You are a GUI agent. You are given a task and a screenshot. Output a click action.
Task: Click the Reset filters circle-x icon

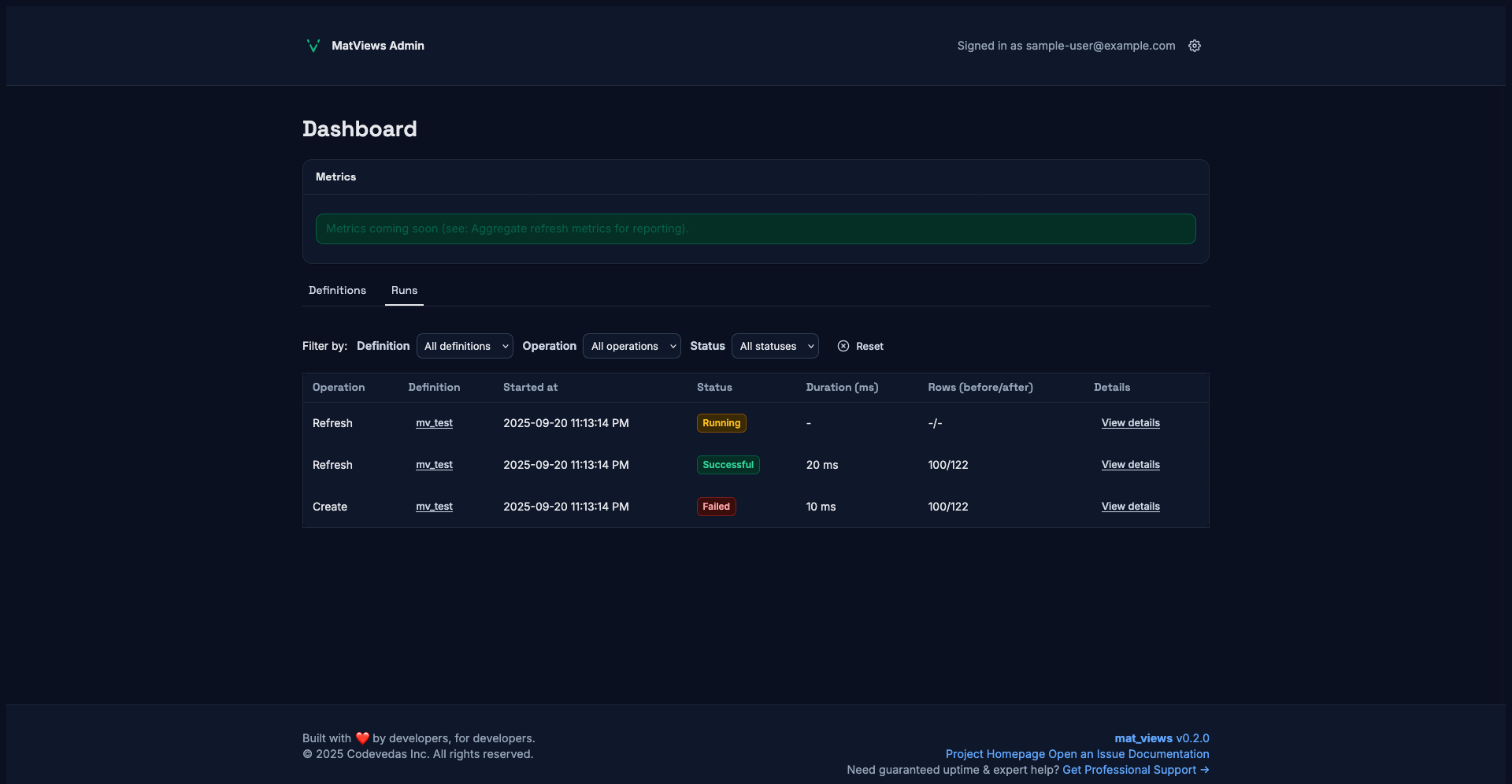click(843, 346)
